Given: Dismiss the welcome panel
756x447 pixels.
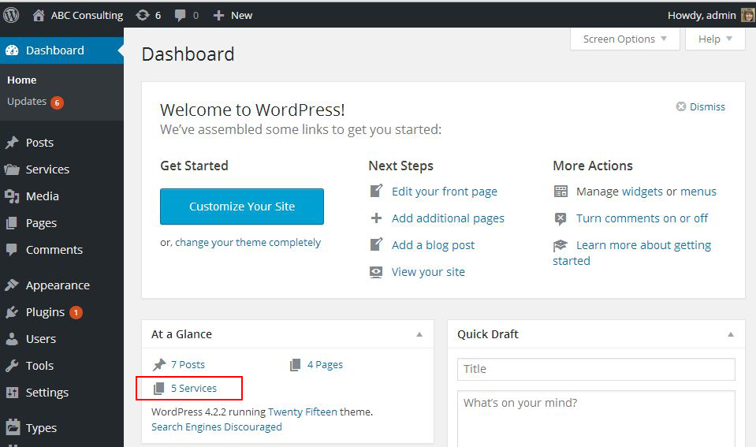Looking at the screenshot, I should tap(701, 106).
